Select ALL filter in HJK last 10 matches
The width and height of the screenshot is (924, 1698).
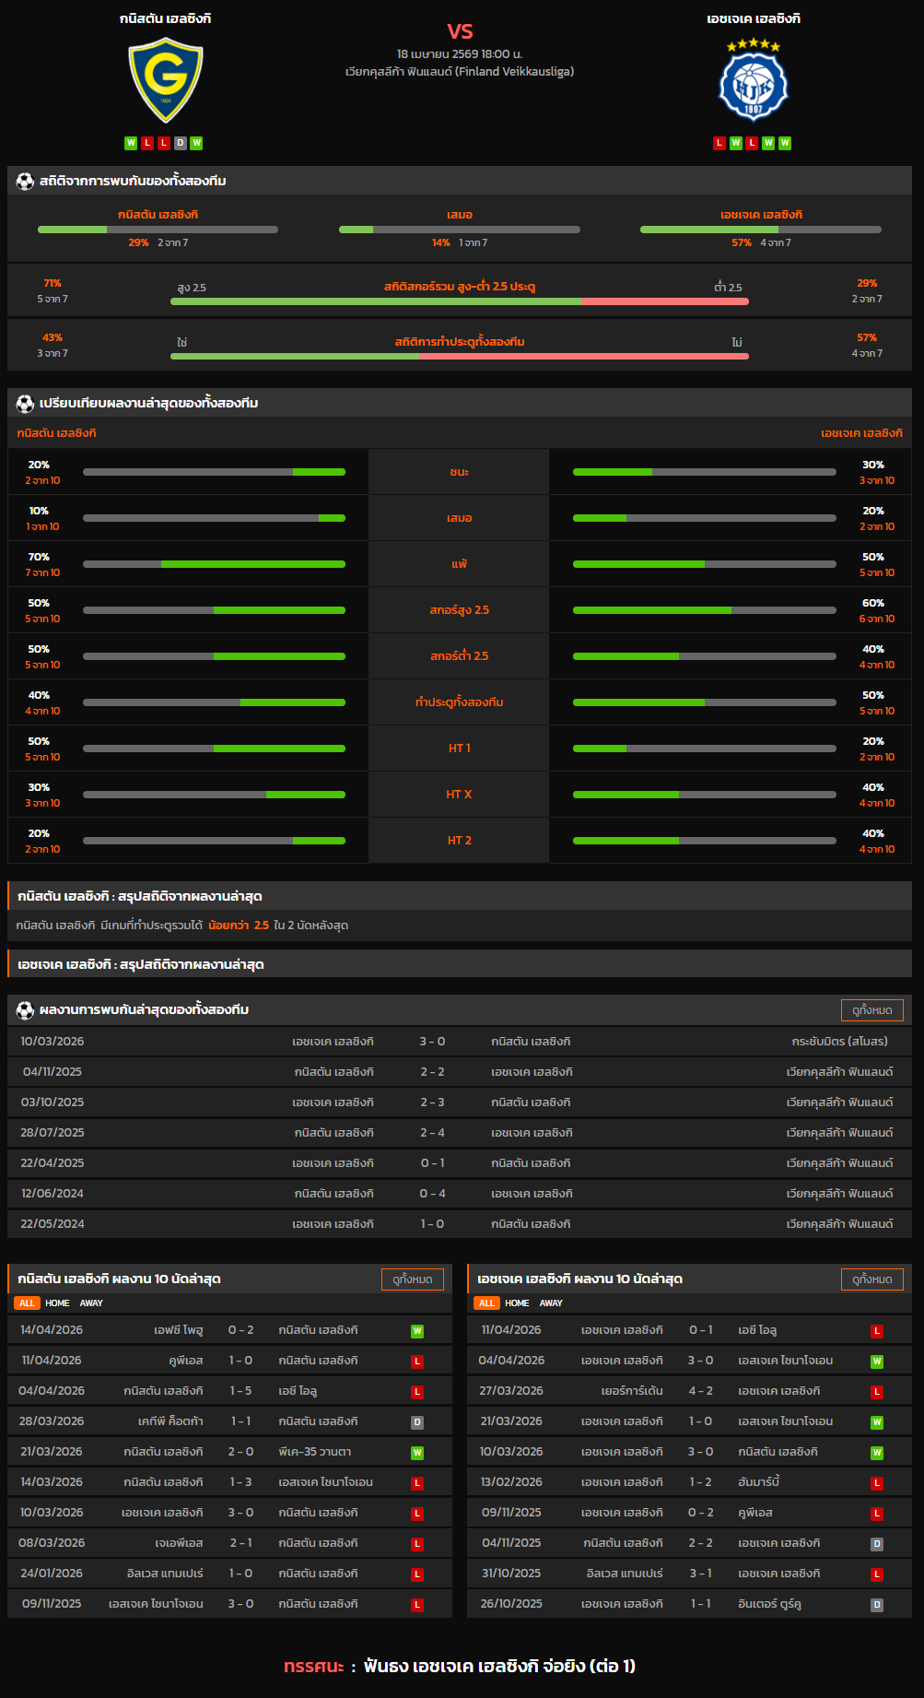coord(486,1303)
